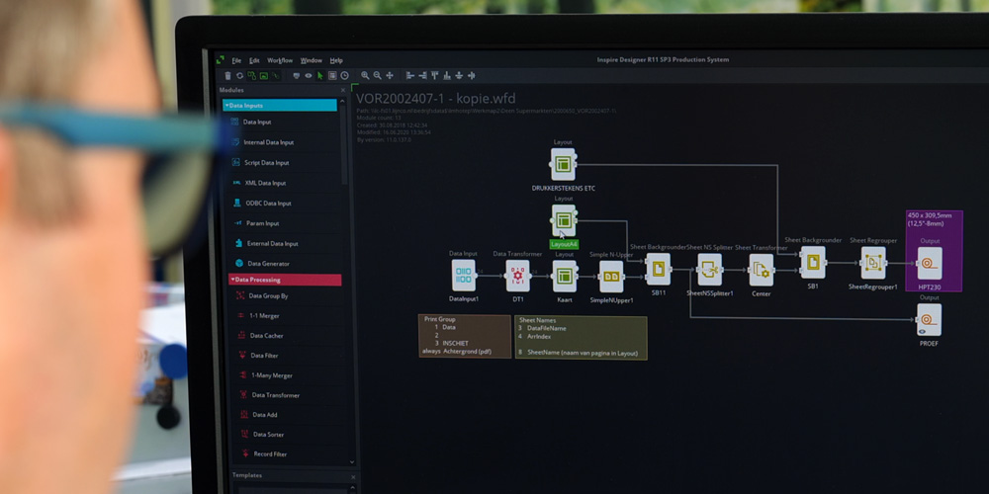Open the File menu
The height and width of the screenshot is (494, 989).
236,60
